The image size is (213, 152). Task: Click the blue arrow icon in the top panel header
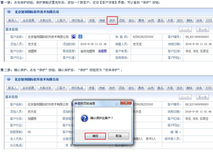click(x=9, y=12)
